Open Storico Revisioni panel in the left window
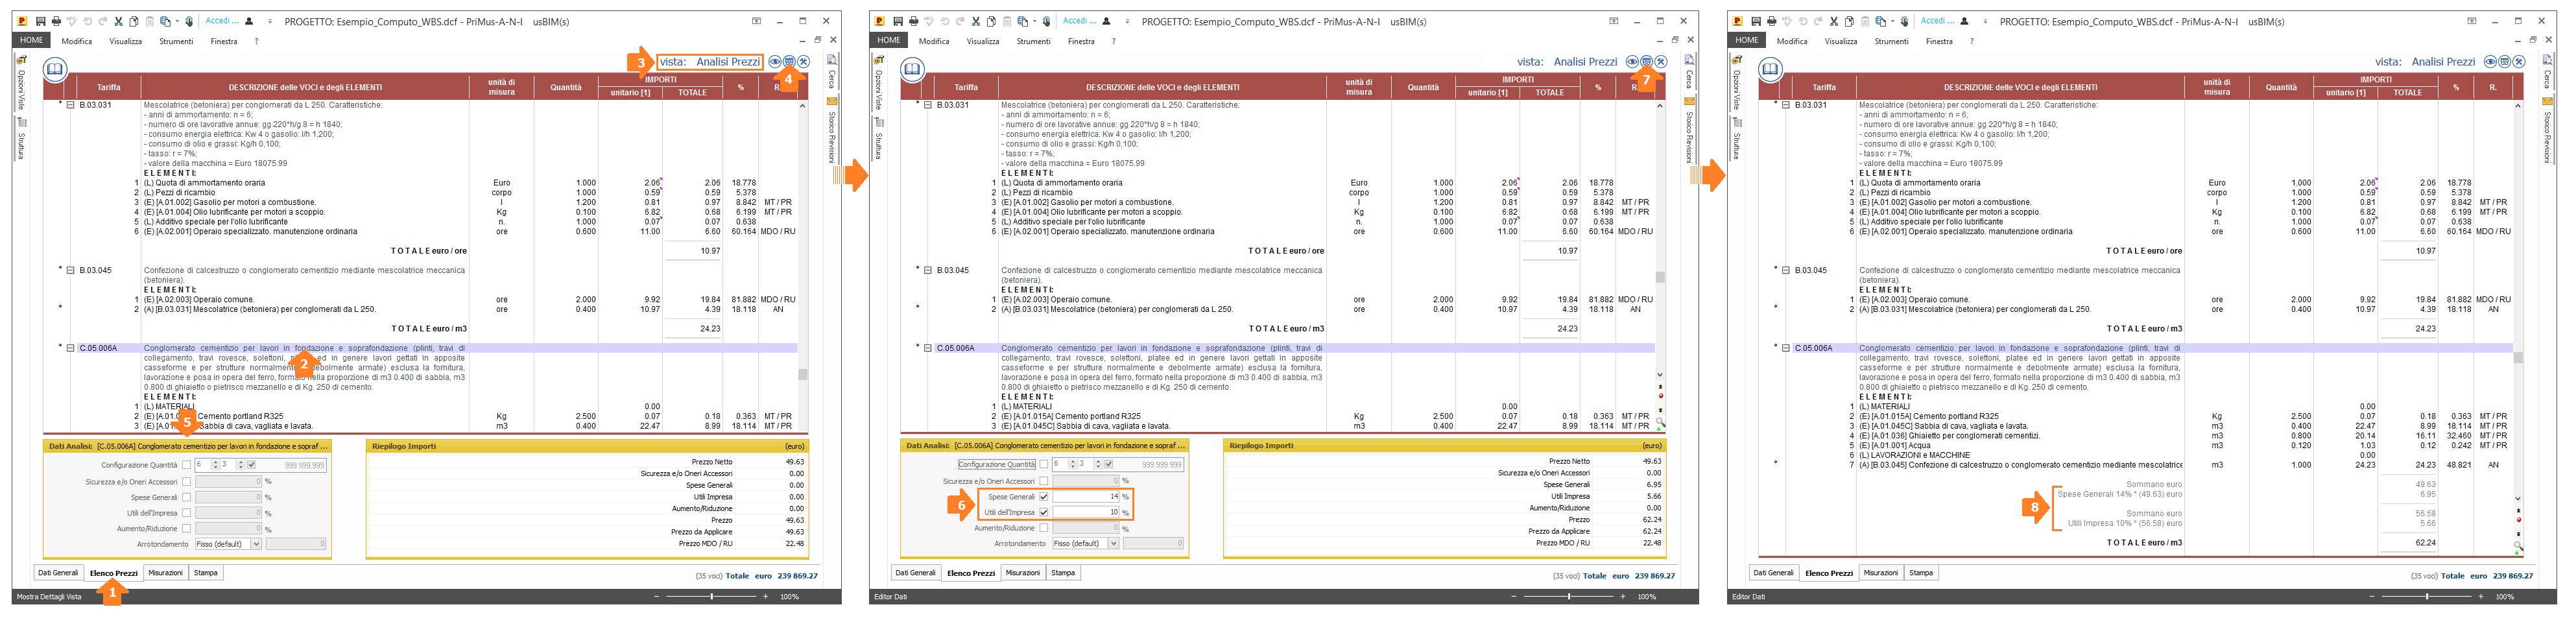This screenshot has width=2576, height=620. [x=831, y=130]
